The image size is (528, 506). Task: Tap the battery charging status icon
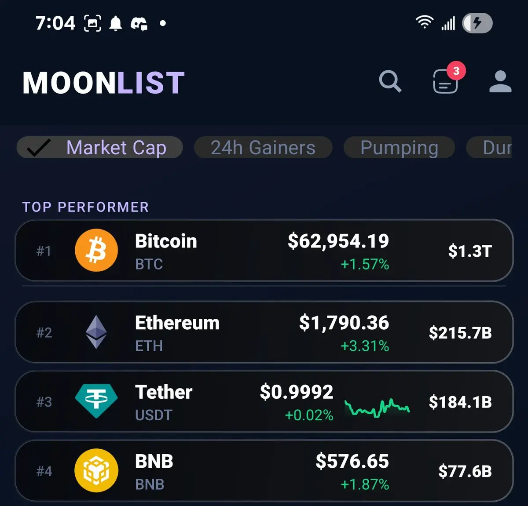pos(477,23)
